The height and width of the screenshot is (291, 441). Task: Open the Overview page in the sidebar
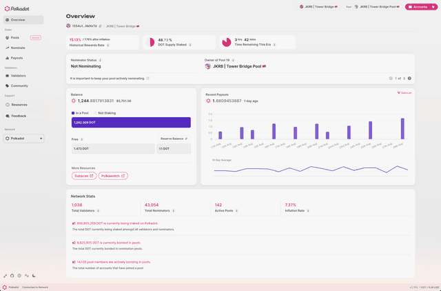point(23,20)
